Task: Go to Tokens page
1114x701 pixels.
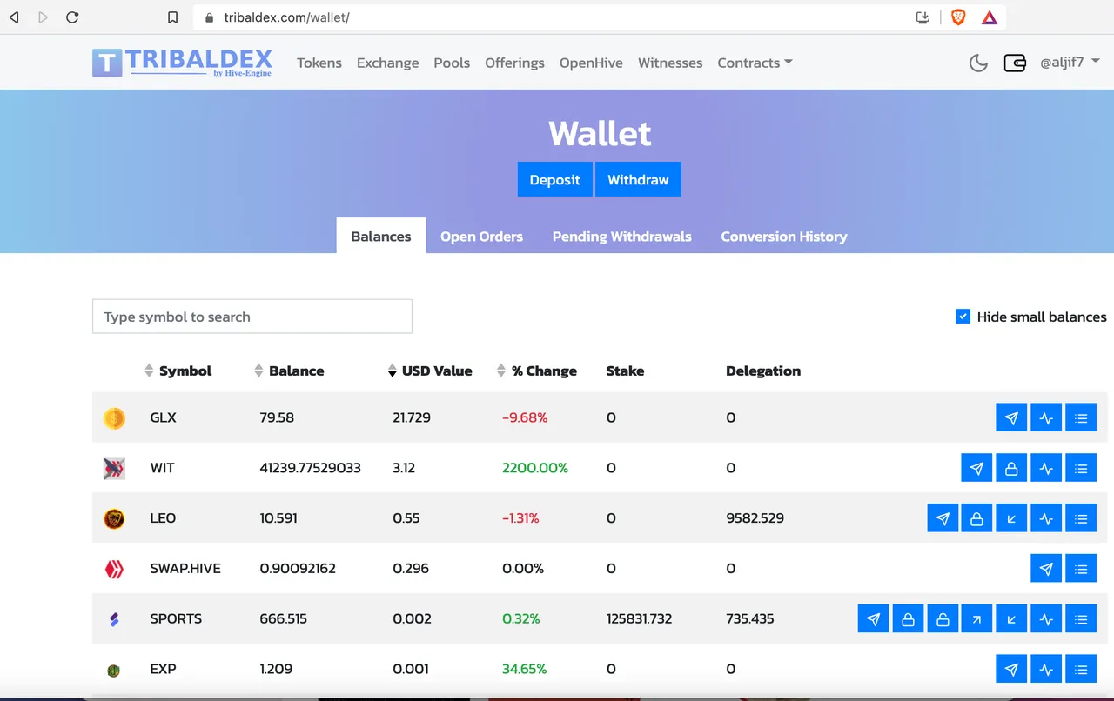Action: [x=319, y=63]
